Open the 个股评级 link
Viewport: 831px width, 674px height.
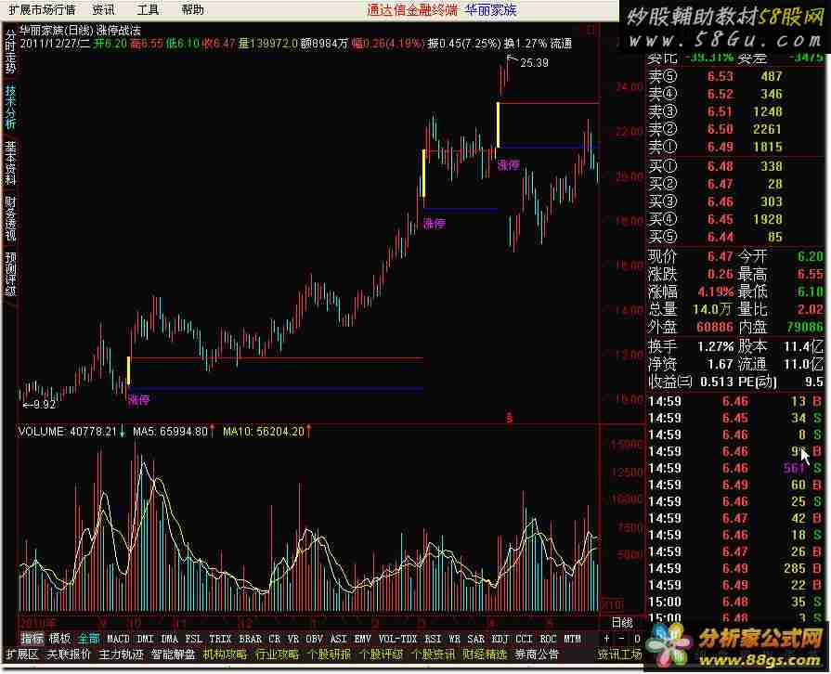(x=381, y=655)
